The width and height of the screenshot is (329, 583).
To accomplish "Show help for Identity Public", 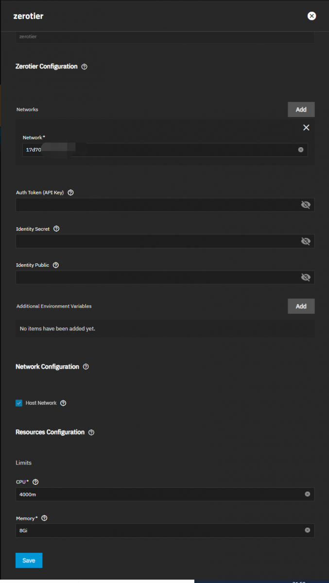I will pos(55,265).
